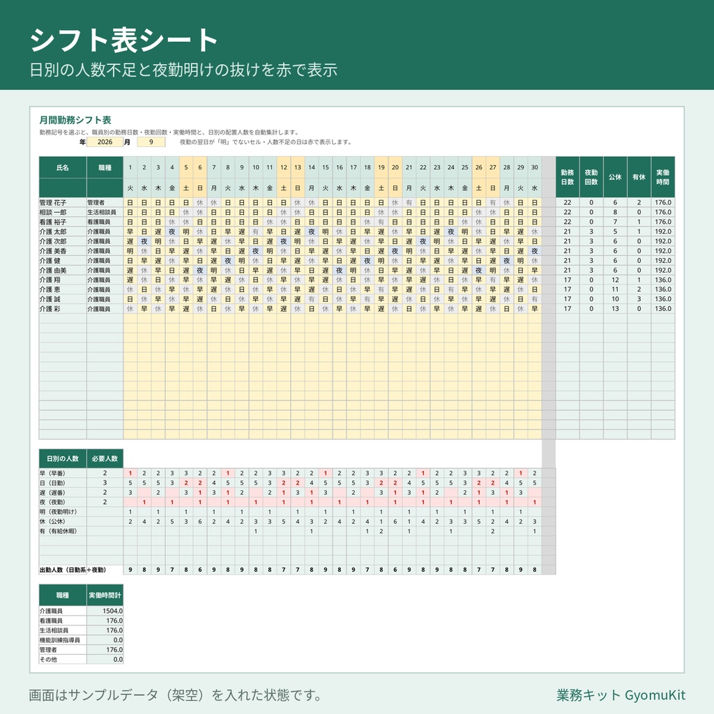Screen dimensions: 714x714
Task: Select the 氏名 column header
Action: [63, 167]
